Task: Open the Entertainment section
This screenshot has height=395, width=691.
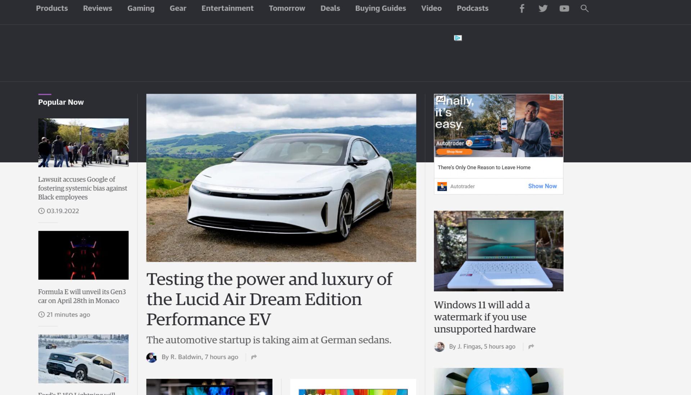Action: pos(227,8)
